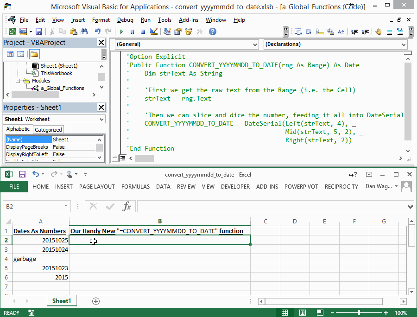Click the Break pause icon in toolbar

point(132,32)
